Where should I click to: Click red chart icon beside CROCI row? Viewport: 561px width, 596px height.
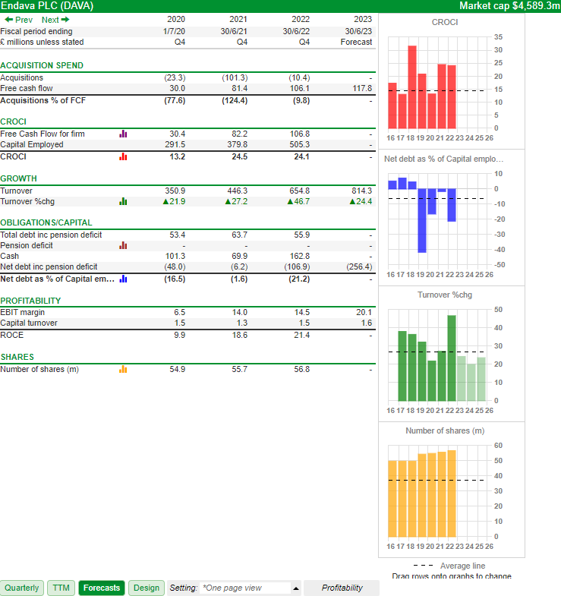click(123, 156)
